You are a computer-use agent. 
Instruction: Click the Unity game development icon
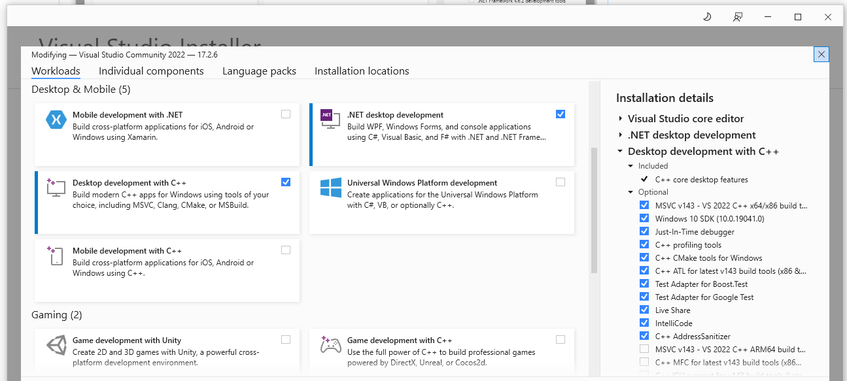[x=56, y=345]
